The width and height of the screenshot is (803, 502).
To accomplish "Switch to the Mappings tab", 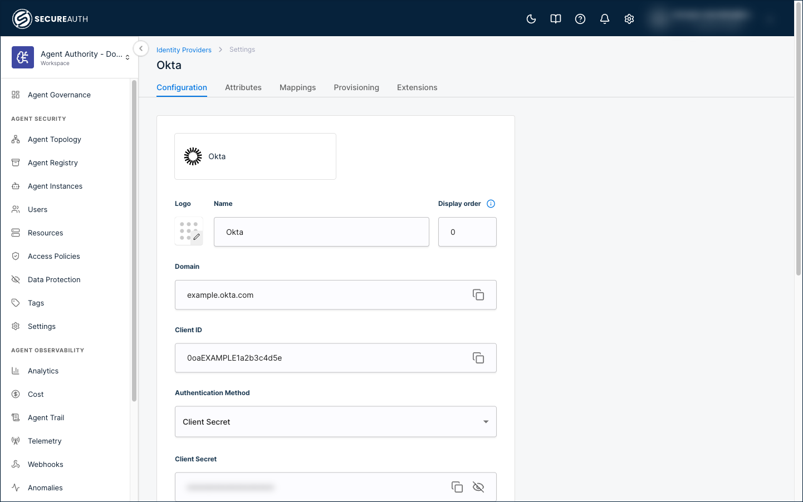I will 297,87.
